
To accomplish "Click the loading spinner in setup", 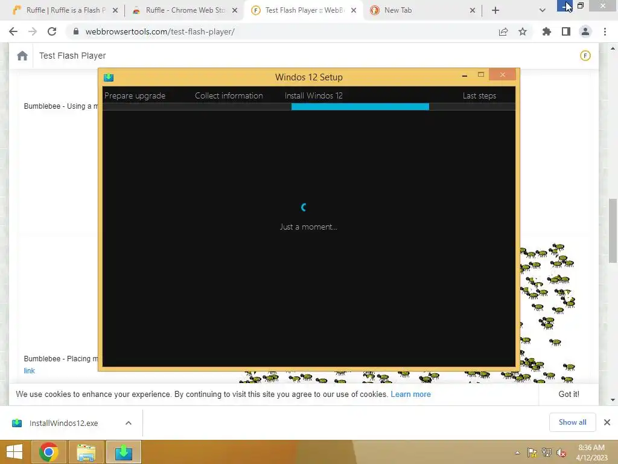I will pyautogui.click(x=304, y=207).
